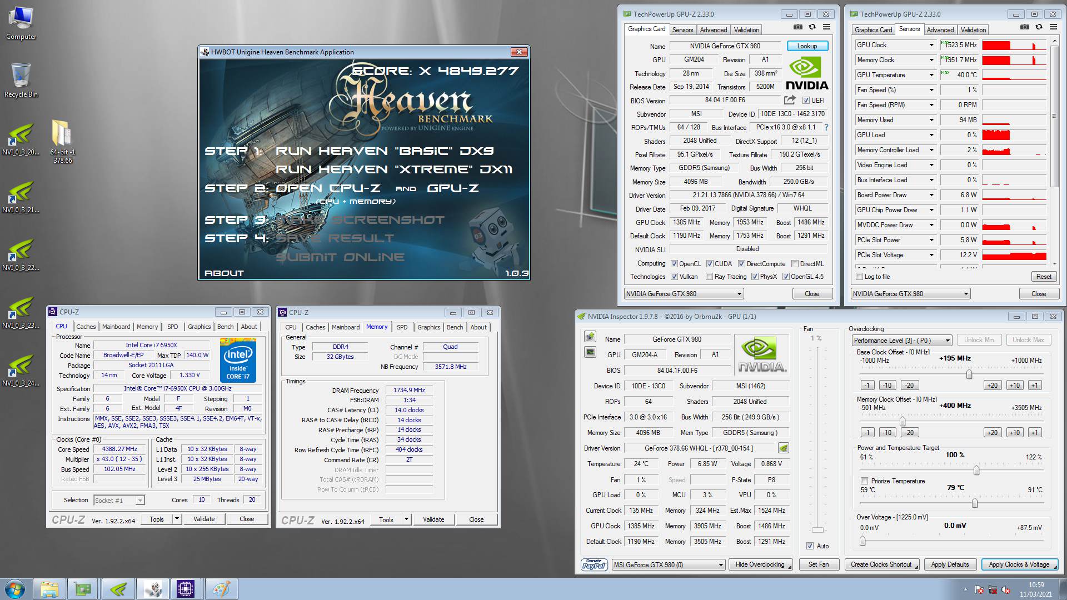Open the 64-bit -1 378.66 folder icon
Viewport: 1067px width, 600px height.
(63, 142)
